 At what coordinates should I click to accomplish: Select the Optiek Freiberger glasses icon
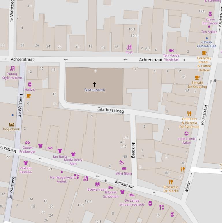click(27, 142)
